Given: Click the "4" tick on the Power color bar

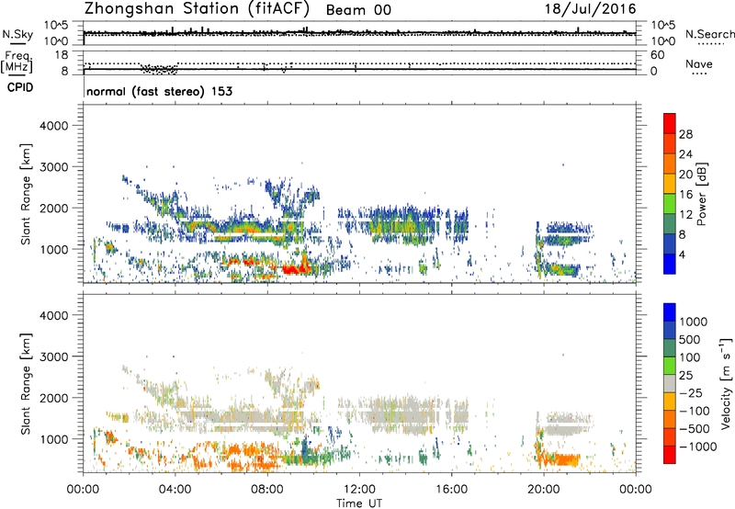Looking at the screenshot, I should [x=682, y=254].
